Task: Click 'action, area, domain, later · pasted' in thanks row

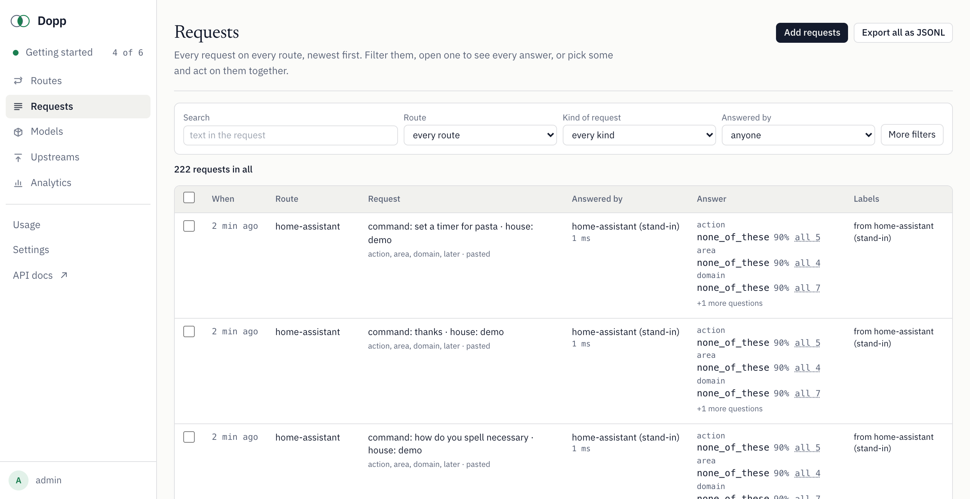Action: 429,346
